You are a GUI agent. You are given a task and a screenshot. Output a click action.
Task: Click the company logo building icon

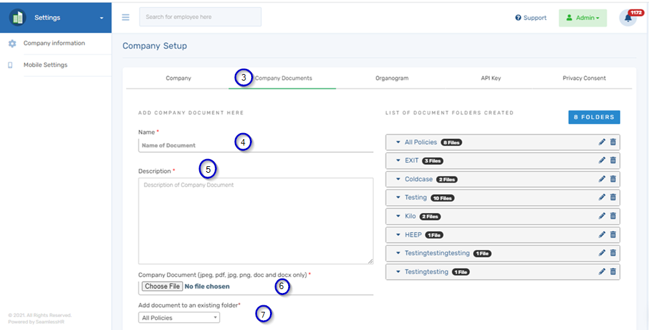[x=18, y=18]
